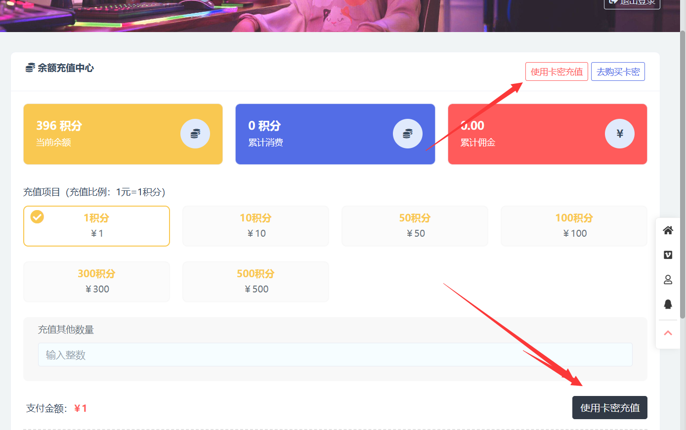Open user profile icon in sidebar
Screen dimensions: 686x430
coord(668,280)
